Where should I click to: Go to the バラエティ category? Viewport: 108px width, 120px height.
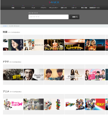(43, 8)
